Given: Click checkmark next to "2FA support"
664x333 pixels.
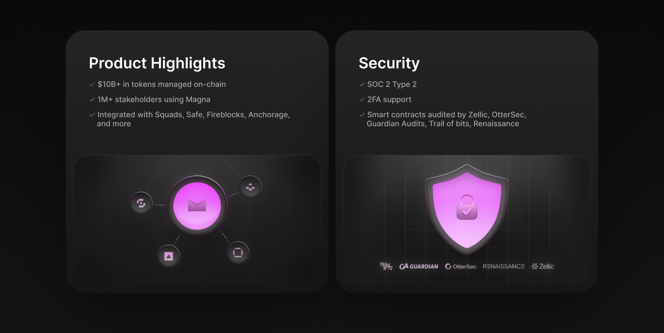Looking at the screenshot, I should (362, 100).
